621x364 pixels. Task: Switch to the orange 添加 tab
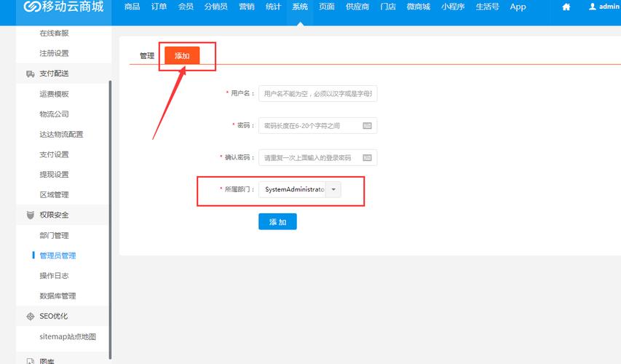(182, 55)
